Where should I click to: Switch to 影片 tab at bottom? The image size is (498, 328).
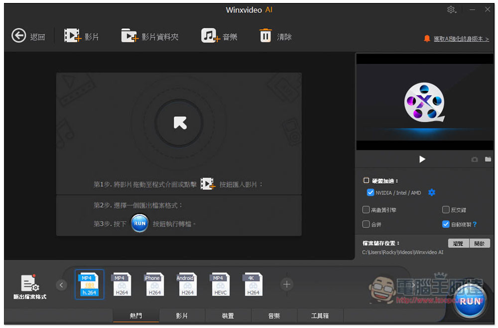182,316
